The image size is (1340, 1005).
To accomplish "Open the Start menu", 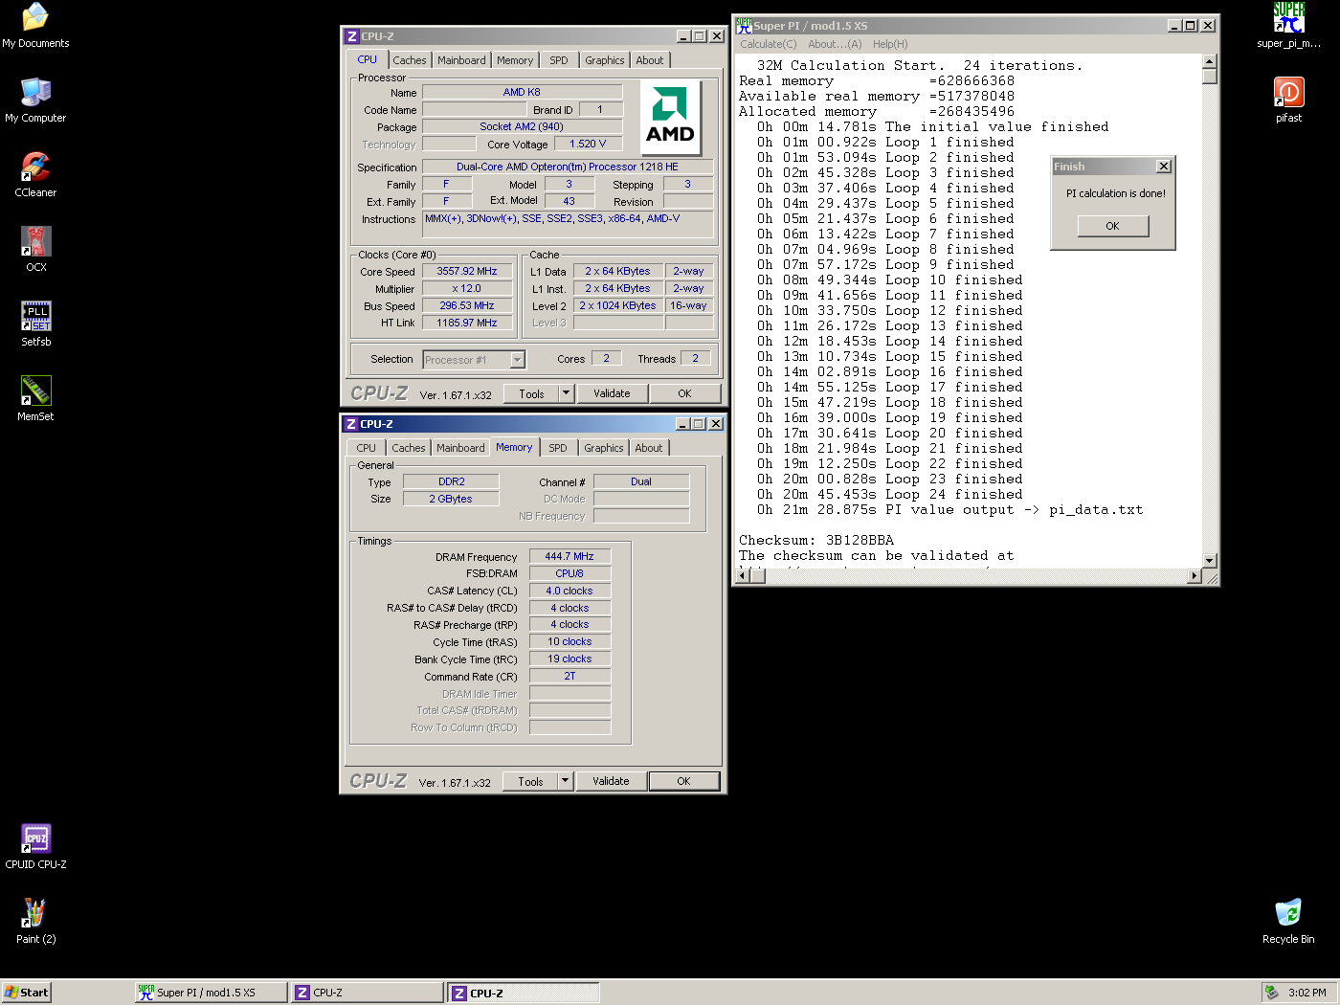I will pos(26,993).
